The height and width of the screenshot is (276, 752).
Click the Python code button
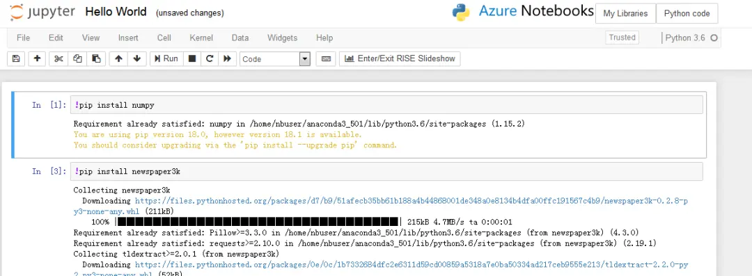click(687, 13)
